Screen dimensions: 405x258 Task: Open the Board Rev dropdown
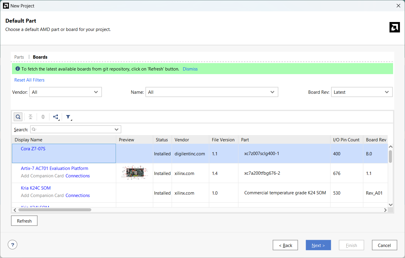click(362, 92)
